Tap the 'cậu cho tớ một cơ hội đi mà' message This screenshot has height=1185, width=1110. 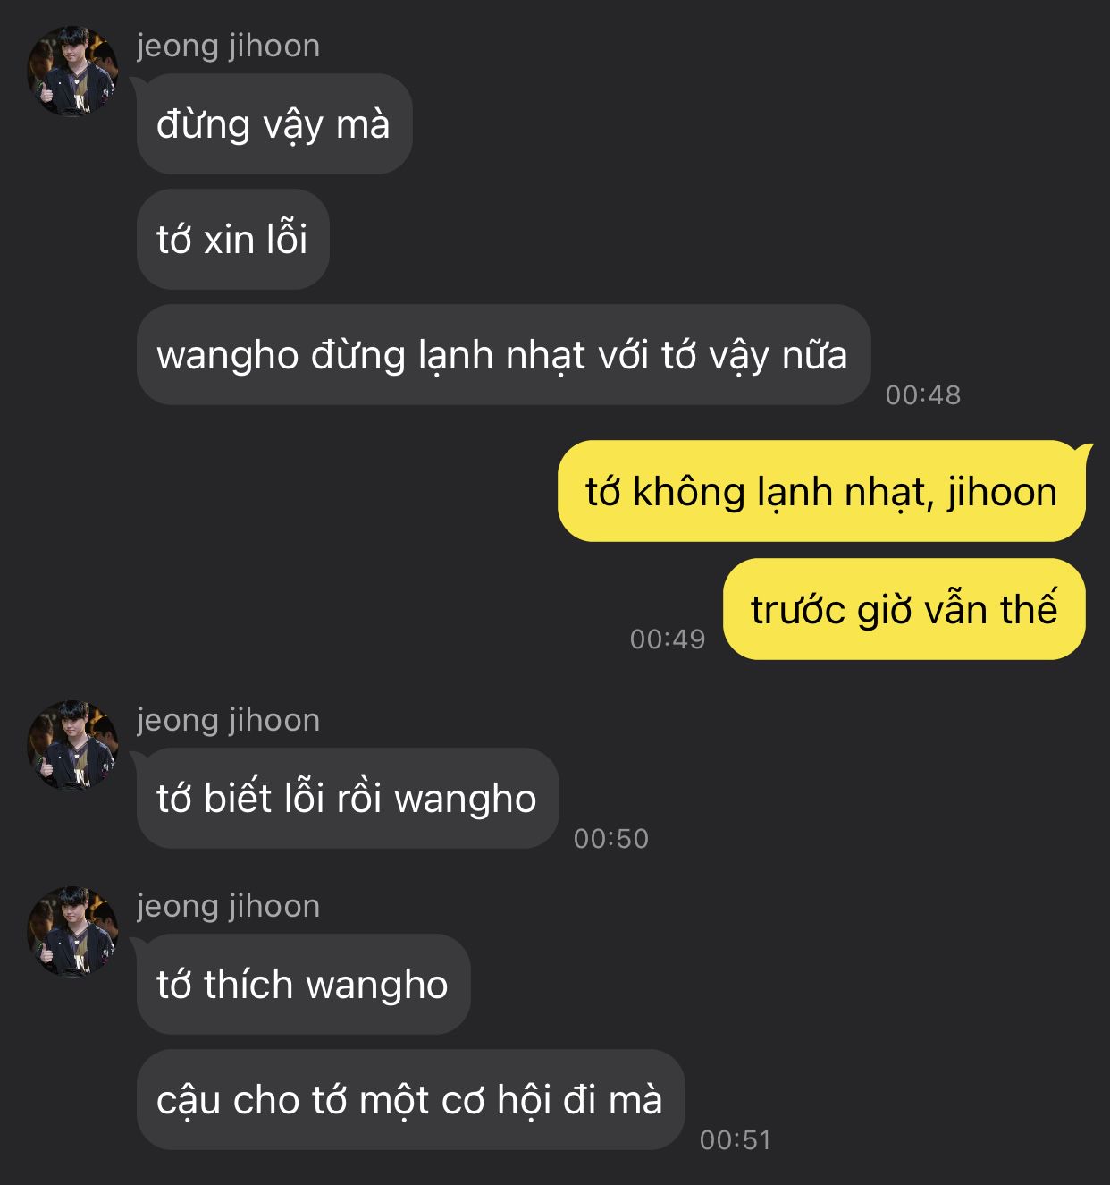pos(411,1099)
